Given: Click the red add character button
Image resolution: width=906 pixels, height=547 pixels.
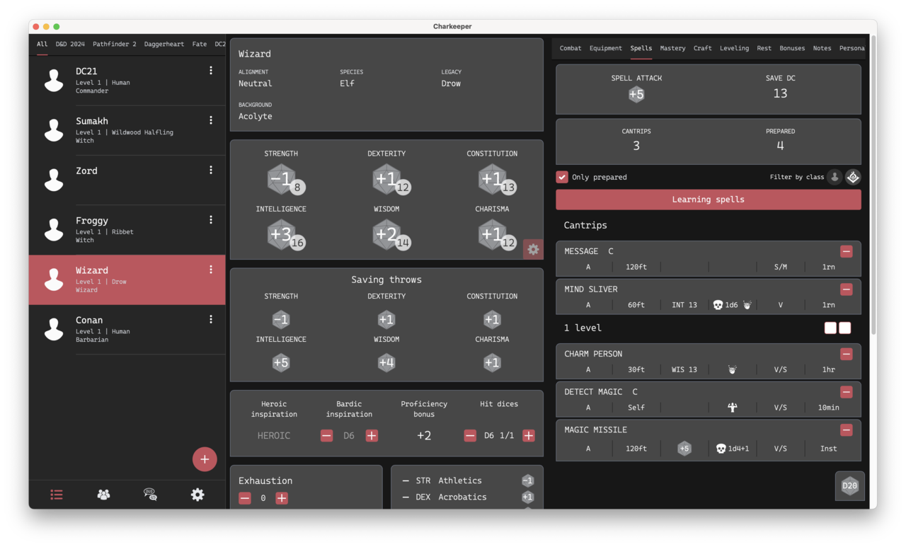Looking at the screenshot, I should click(205, 459).
